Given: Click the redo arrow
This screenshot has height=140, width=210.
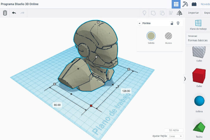Looking at the screenshot, I should (22, 13).
